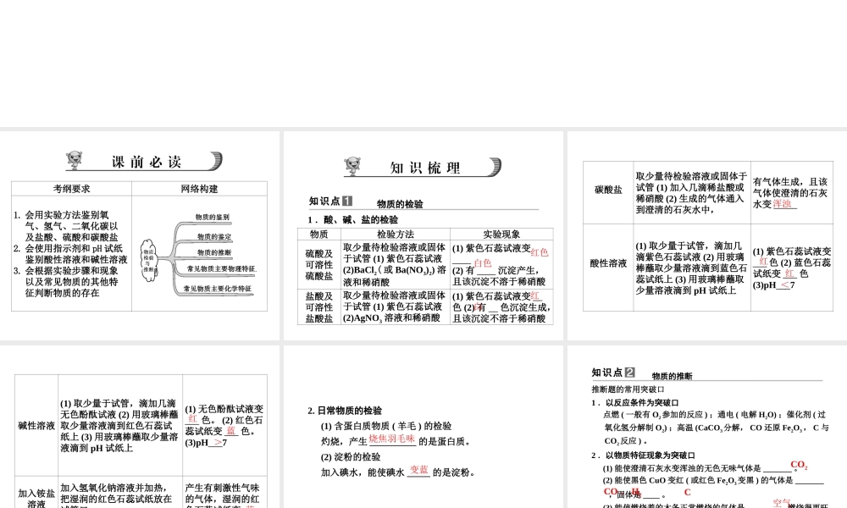Click the line 推断题的常用突破口
This screenshot has height=508, width=847.
pos(628,389)
